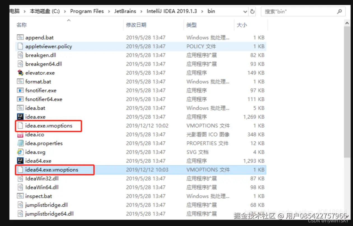Select the file name idea.exe.vmoptions
The width and height of the screenshot is (353, 226).
click(49, 126)
